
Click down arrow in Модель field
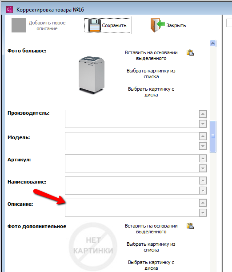(203, 146)
